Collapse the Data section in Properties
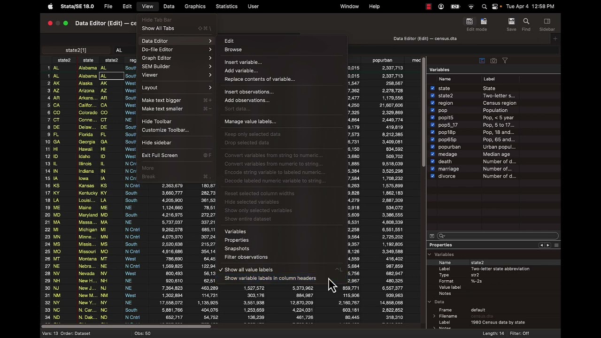The image size is (601, 338). (429, 302)
